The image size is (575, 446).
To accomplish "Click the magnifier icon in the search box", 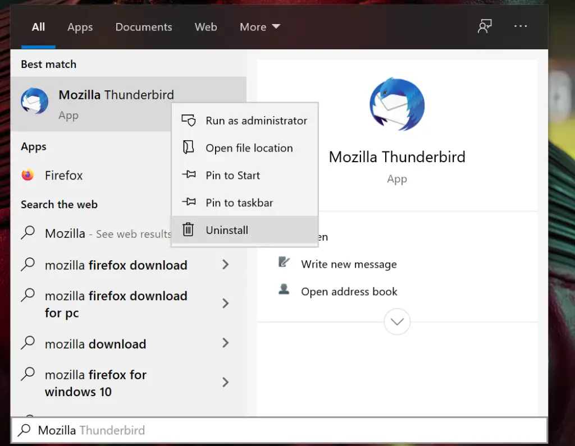I will click(24, 430).
